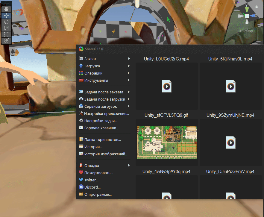Click the Горячие клавиши keyboard icon
The height and width of the screenshot is (217, 264).
pyautogui.click(x=81, y=128)
